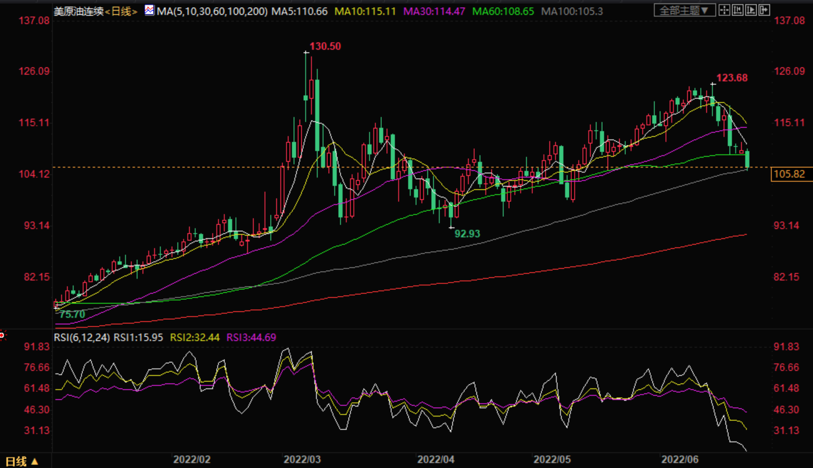The height and width of the screenshot is (468, 813).
Task: Click the 115.11 left axis label
Action: click(x=34, y=122)
